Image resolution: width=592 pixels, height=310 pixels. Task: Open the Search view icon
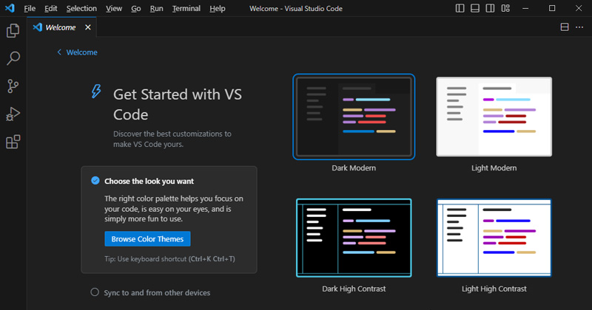coord(13,58)
